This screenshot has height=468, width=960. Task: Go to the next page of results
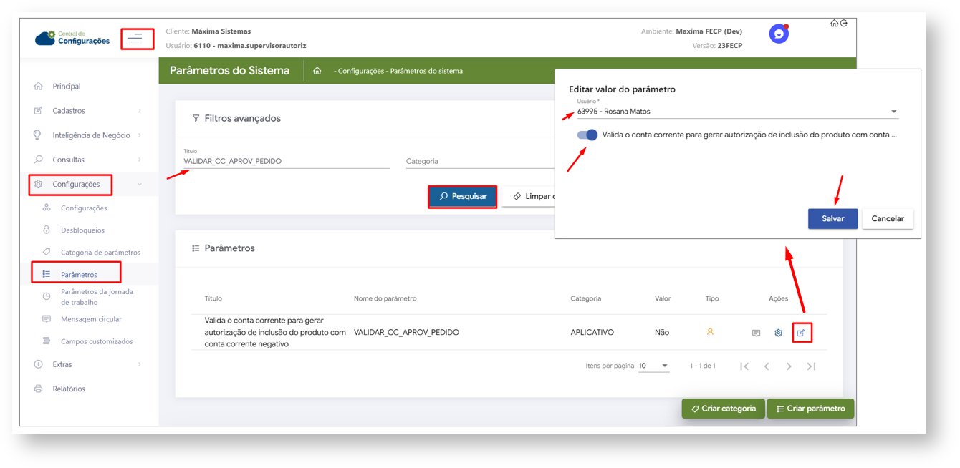click(x=789, y=366)
